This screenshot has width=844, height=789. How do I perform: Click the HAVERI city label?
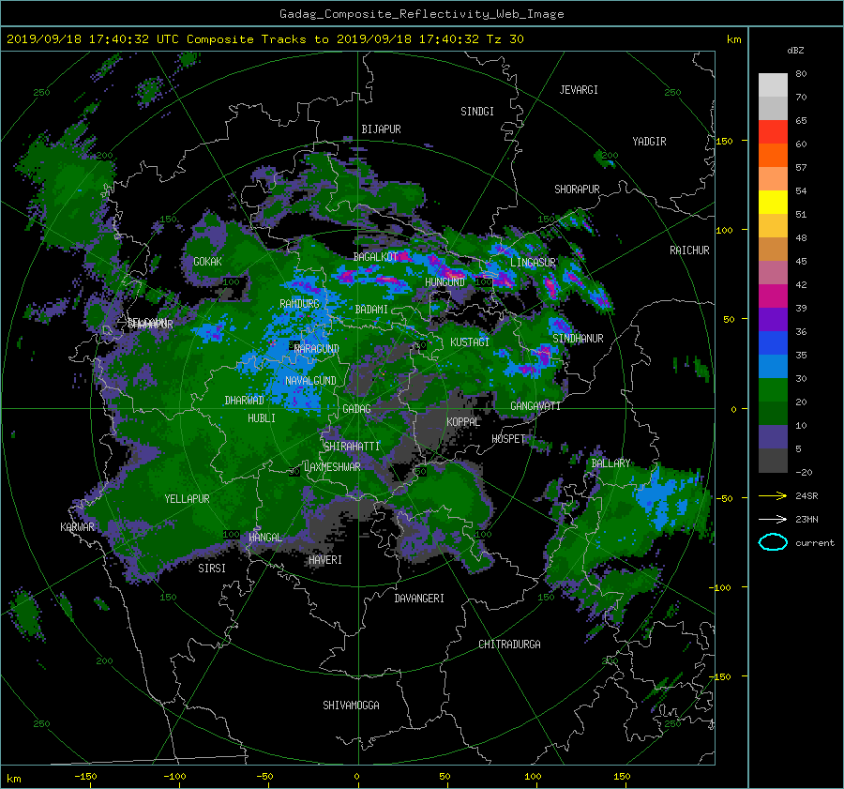pyautogui.click(x=325, y=560)
